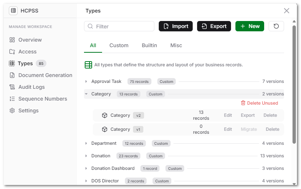Click the scrollbar up arrow

(x=294, y=21)
